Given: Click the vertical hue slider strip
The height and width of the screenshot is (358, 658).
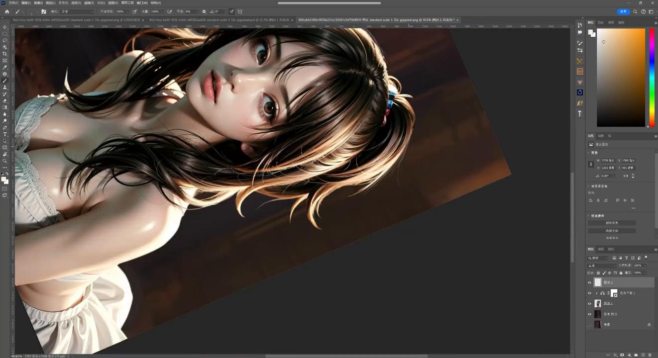Looking at the screenshot, I should [652, 77].
